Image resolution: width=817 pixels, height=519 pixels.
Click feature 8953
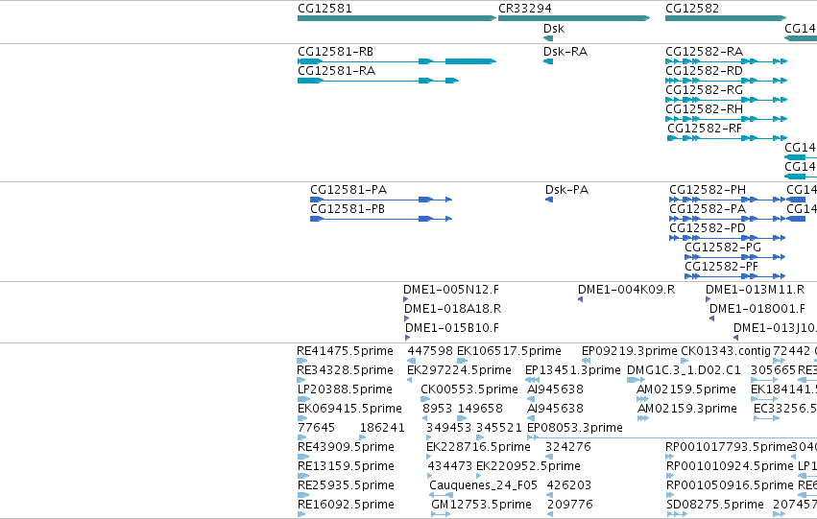click(x=424, y=418)
